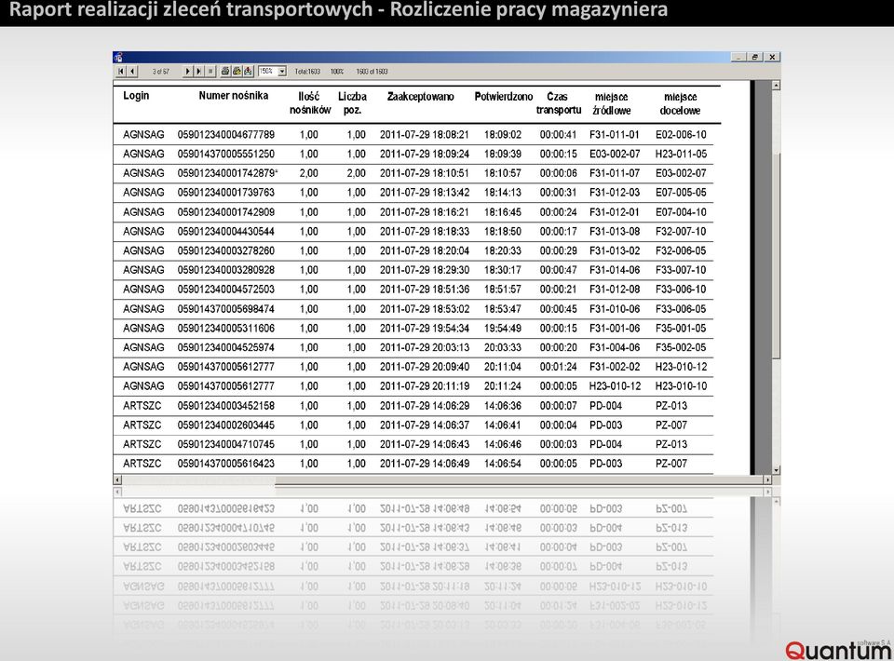Click source location F31-013-02
The height and width of the screenshot is (661, 894).
click(x=615, y=250)
